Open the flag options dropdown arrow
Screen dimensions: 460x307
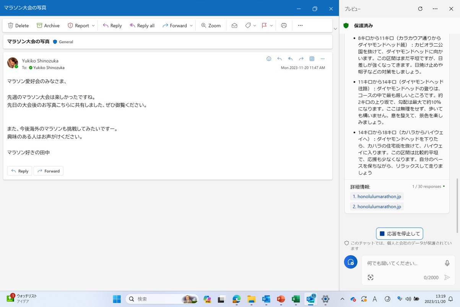271,26
